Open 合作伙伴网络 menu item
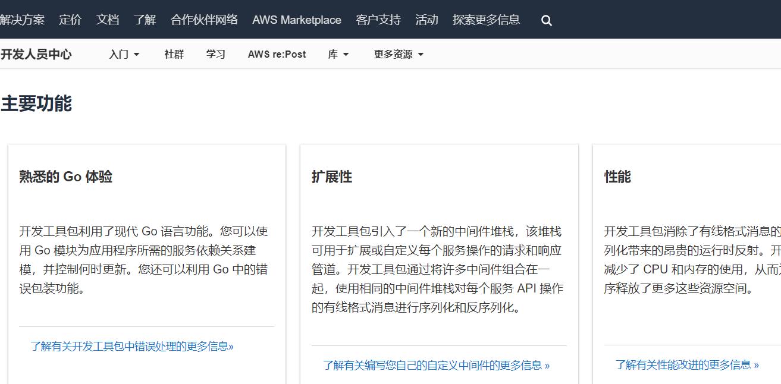Viewport: 781px width, 384px height. 204,20
